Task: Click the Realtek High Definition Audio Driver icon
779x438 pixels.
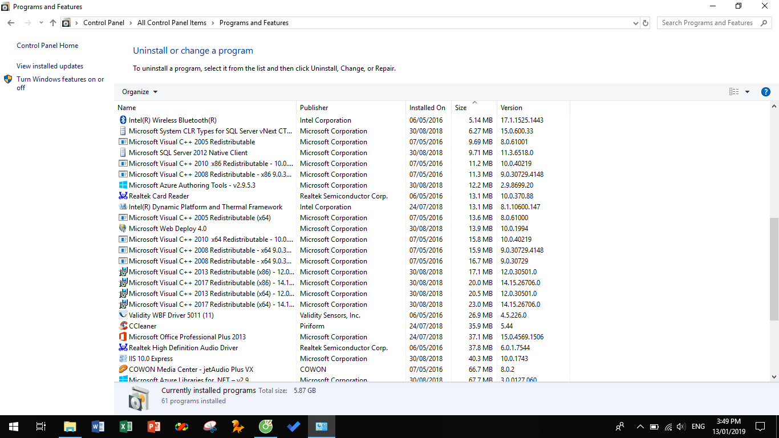Action: tap(123, 348)
